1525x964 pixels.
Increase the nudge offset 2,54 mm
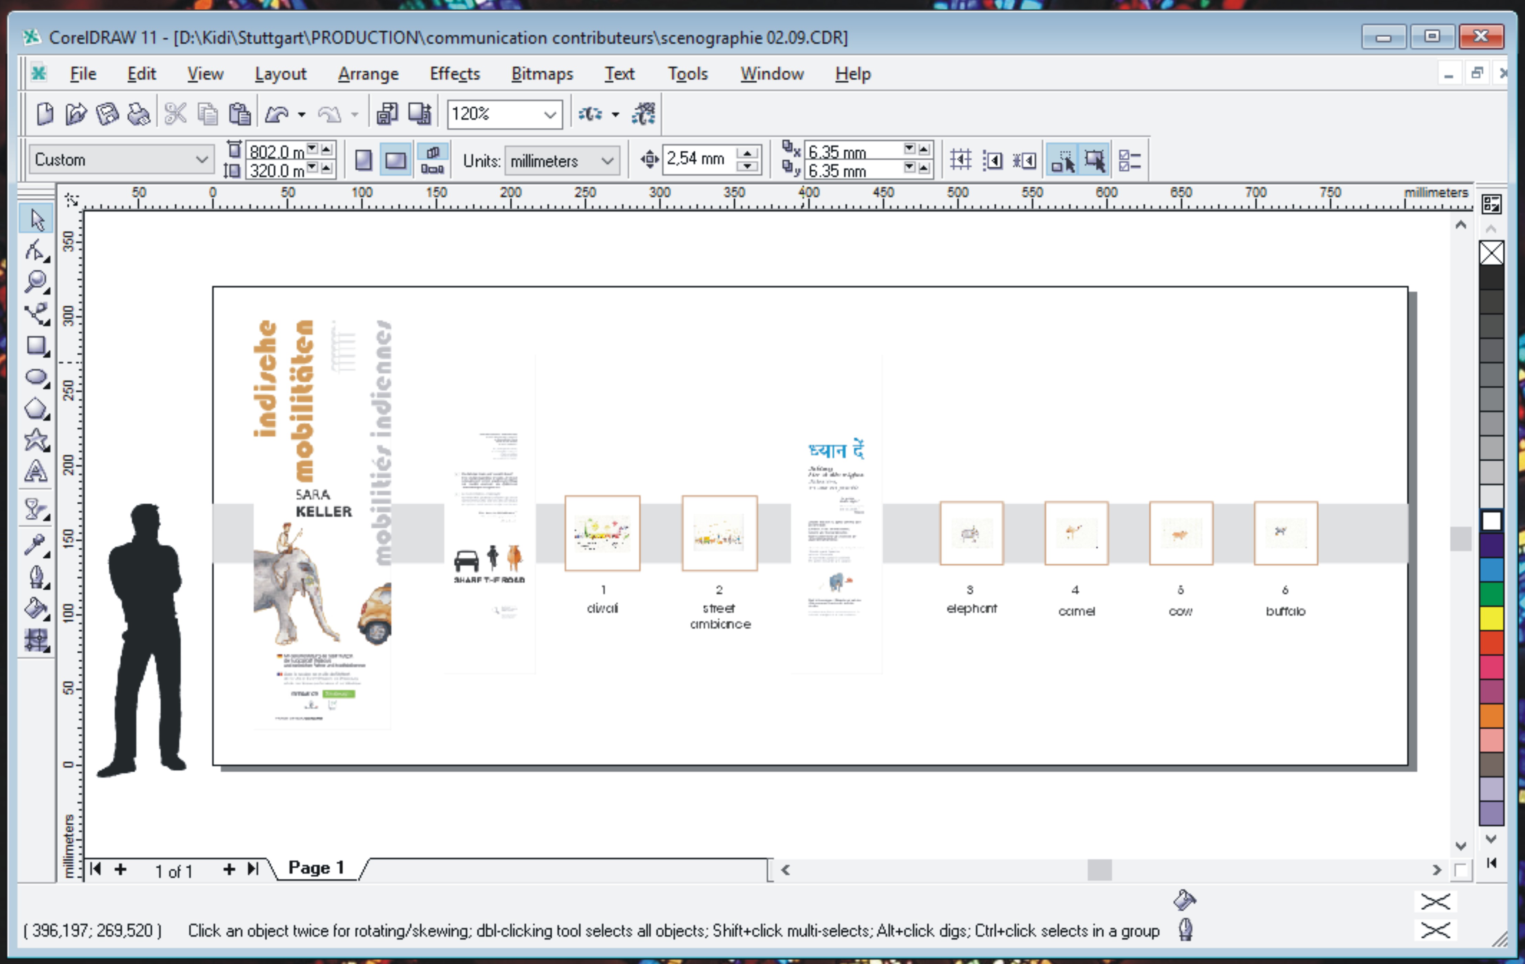pos(747,153)
